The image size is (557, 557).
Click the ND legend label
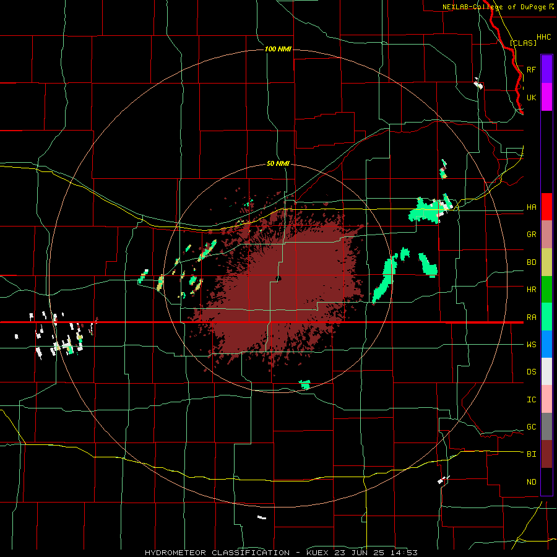click(x=531, y=482)
